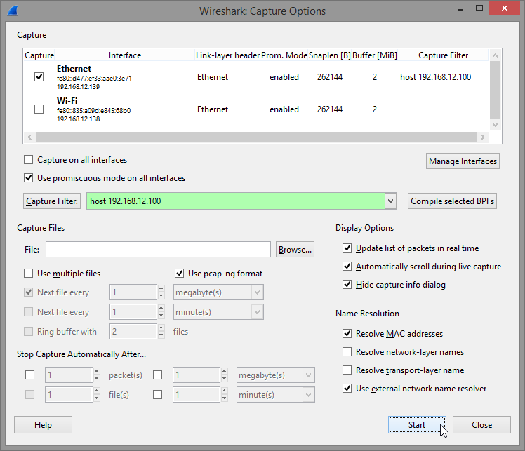Click the Wi-Fi row's enabled prom. mode cell
The width and height of the screenshot is (525, 451).
pyautogui.click(x=284, y=109)
